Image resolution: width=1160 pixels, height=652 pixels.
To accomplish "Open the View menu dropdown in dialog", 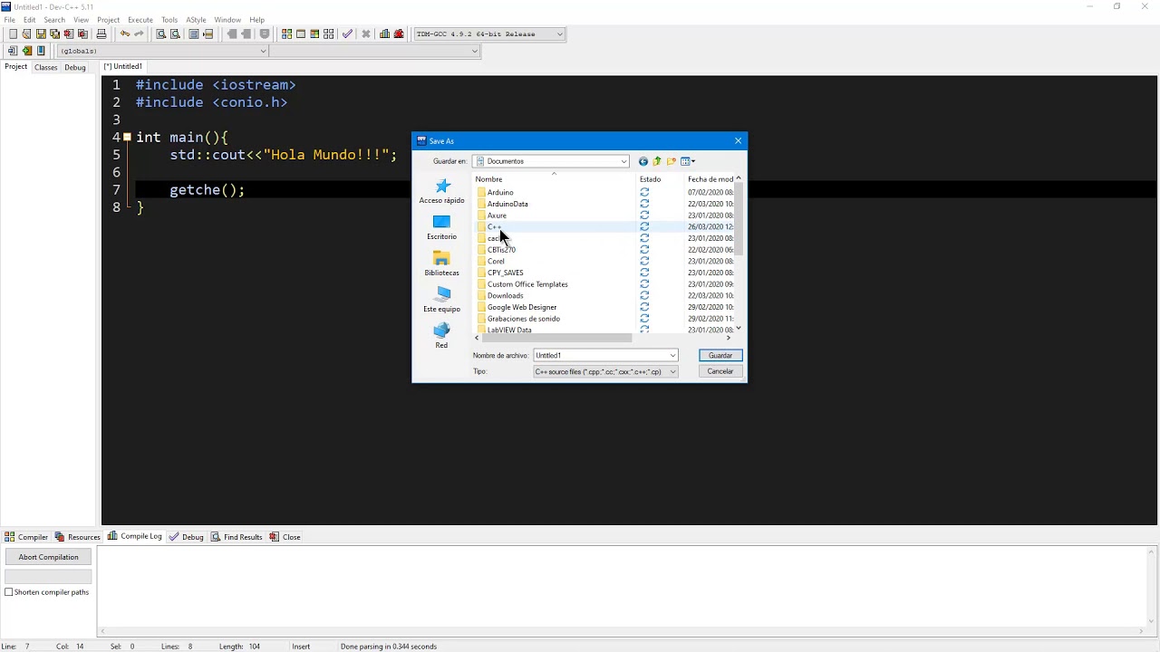I will coord(688,161).
